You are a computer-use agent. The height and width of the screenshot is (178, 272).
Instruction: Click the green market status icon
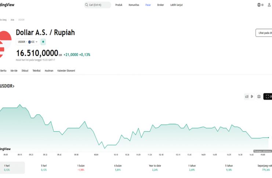coord(43,42)
